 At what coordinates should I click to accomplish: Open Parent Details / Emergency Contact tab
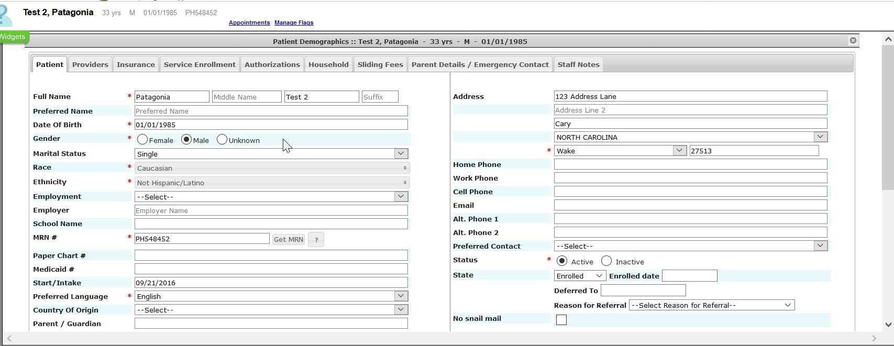click(480, 64)
